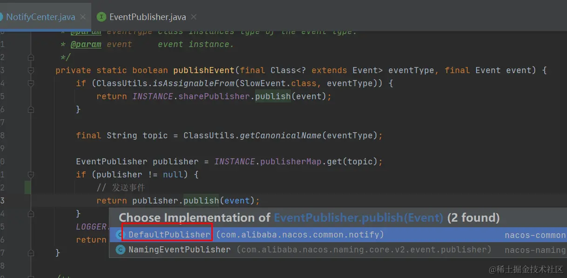Close the NotifyCenter.java tab

click(83, 17)
